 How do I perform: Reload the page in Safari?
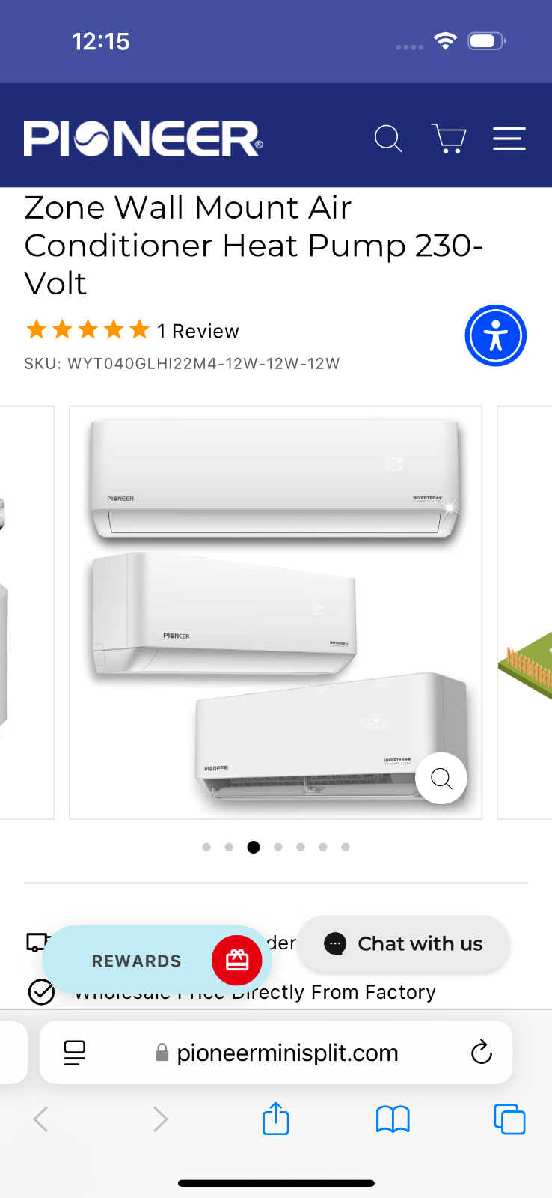pos(482,1052)
